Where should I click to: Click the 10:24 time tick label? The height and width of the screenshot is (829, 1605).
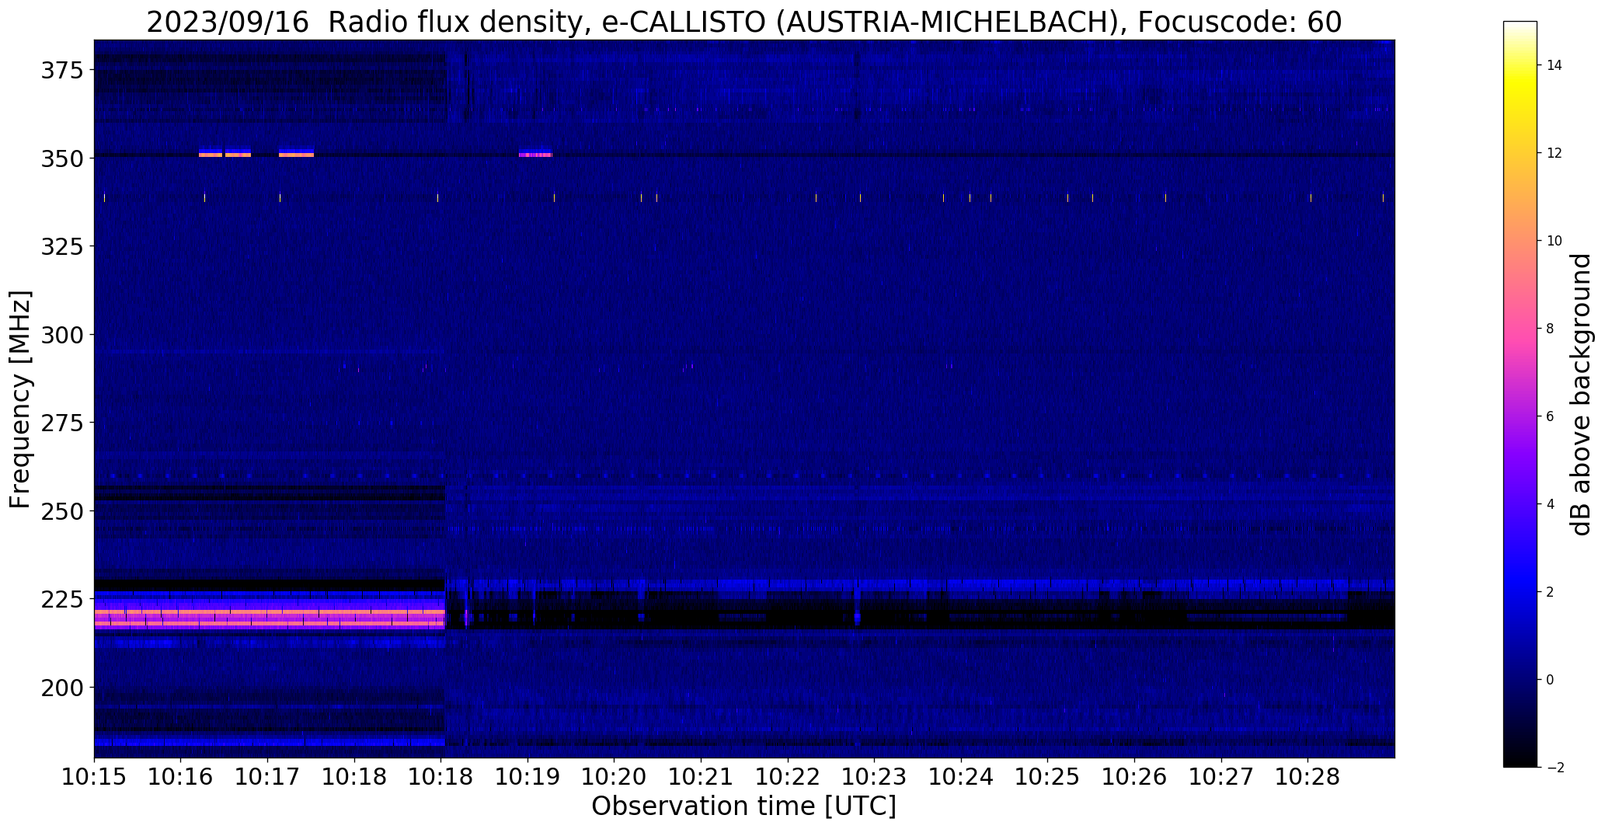tap(962, 776)
